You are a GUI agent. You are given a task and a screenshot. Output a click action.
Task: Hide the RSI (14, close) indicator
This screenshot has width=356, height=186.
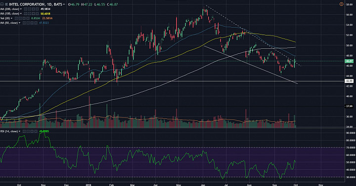(x=24, y=131)
